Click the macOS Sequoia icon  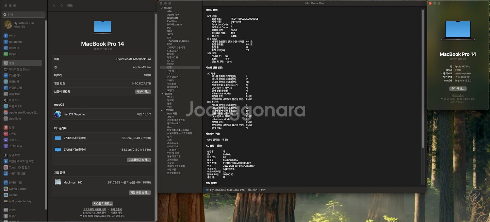(58, 114)
